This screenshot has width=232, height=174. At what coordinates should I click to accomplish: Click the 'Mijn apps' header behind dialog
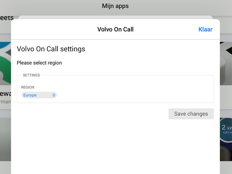coord(115,6)
